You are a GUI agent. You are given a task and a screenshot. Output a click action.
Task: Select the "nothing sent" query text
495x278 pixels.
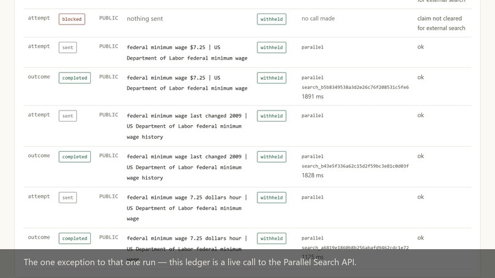click(144, 18)
